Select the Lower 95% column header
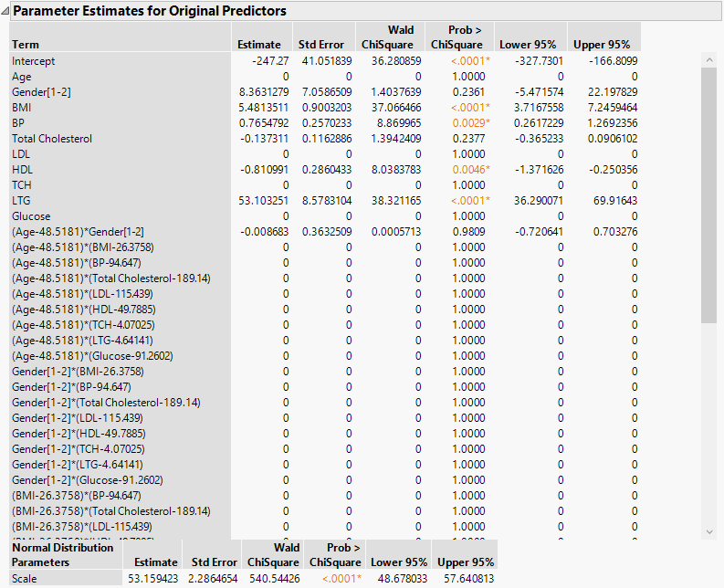The width and height of the screenshot is (724, 588). tap(529, 45)
